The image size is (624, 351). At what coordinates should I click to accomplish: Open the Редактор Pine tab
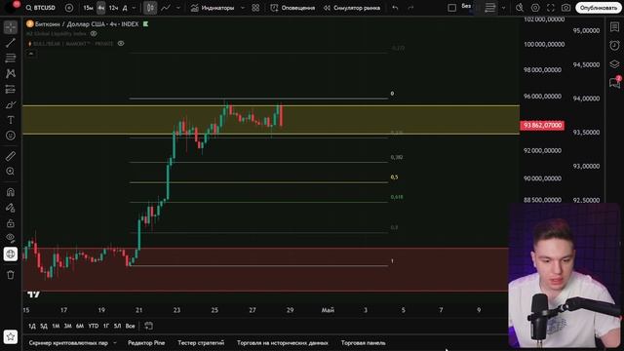(146, 342)
